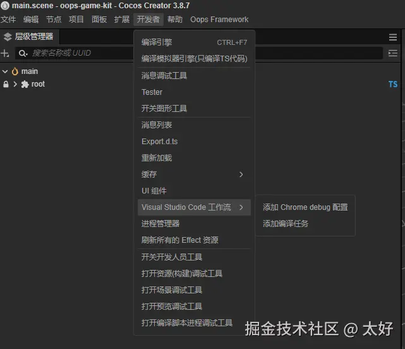Click the puzzle-piece icon of the root node
This screenshot has height=349, width=405.
(x=25, y=84)
